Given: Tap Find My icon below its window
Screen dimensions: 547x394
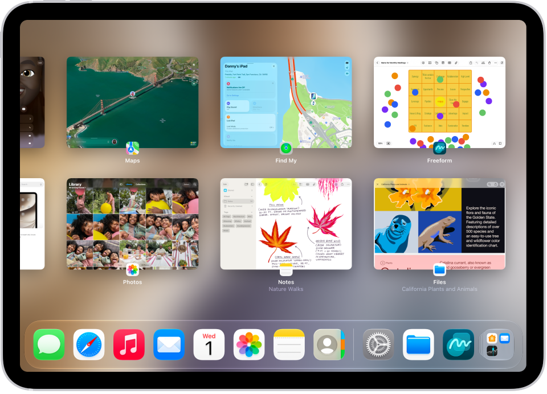Looking at the screenshot, I should [286, 149].
